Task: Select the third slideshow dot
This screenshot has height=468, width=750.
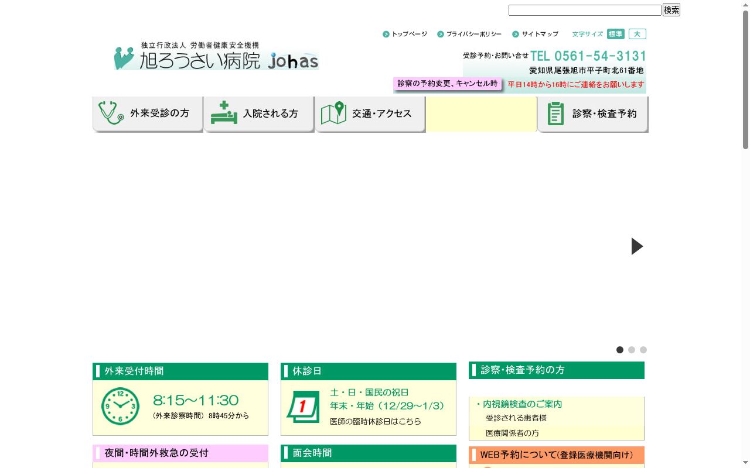Action: (x=643, y=350)
